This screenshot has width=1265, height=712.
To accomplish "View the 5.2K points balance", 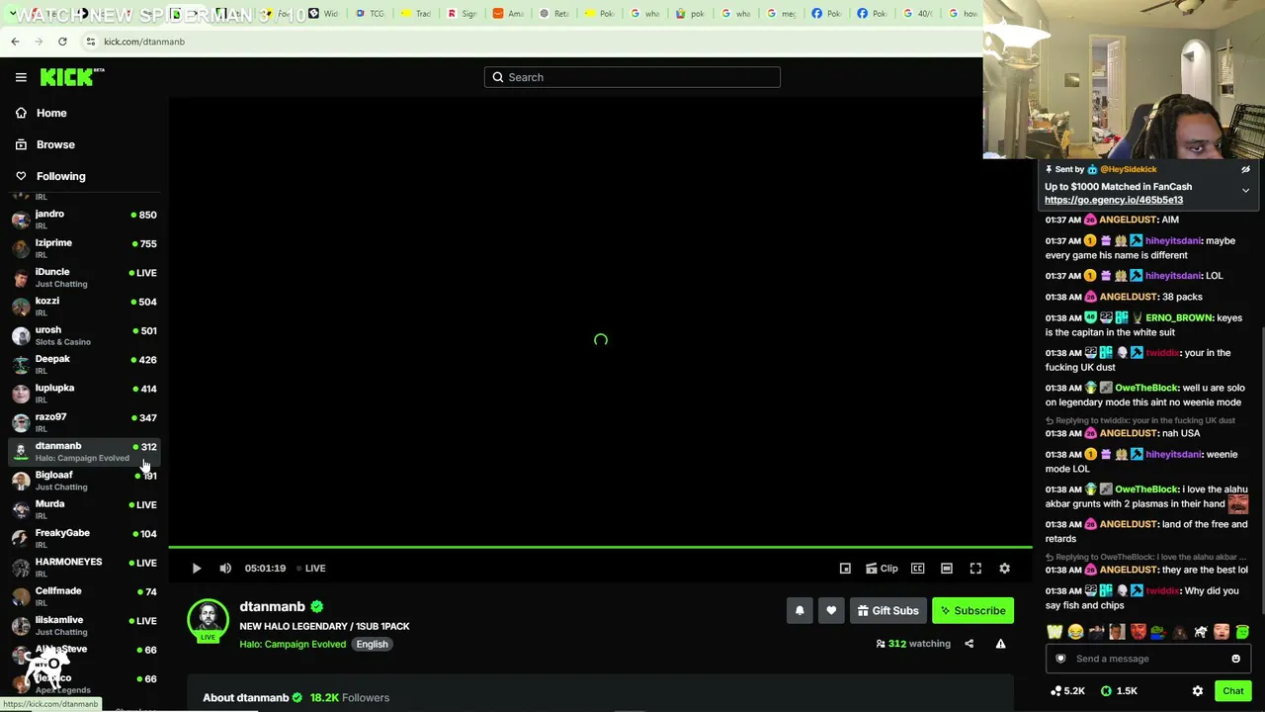I will [1067, 691].
